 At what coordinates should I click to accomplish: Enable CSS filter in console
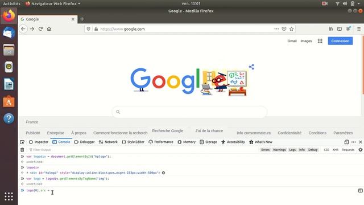point(326,150)
